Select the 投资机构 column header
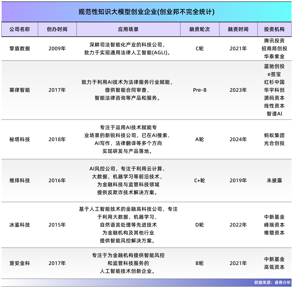Image resolution: width=293 pixels, height=288 pixels. tap(275, 30)
